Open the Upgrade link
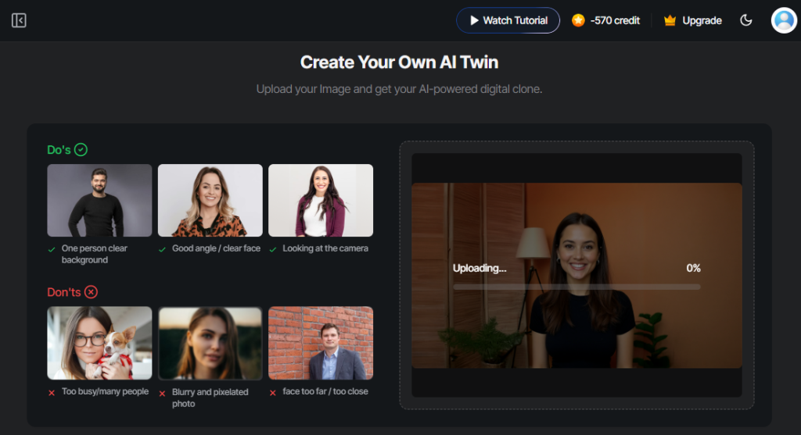Viewport: 801px width, 435px height. click(702, 20)
